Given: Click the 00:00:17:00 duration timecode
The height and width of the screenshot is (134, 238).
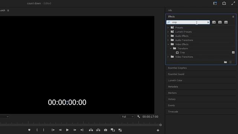Looking at the screenshot, I should point(150,117).
